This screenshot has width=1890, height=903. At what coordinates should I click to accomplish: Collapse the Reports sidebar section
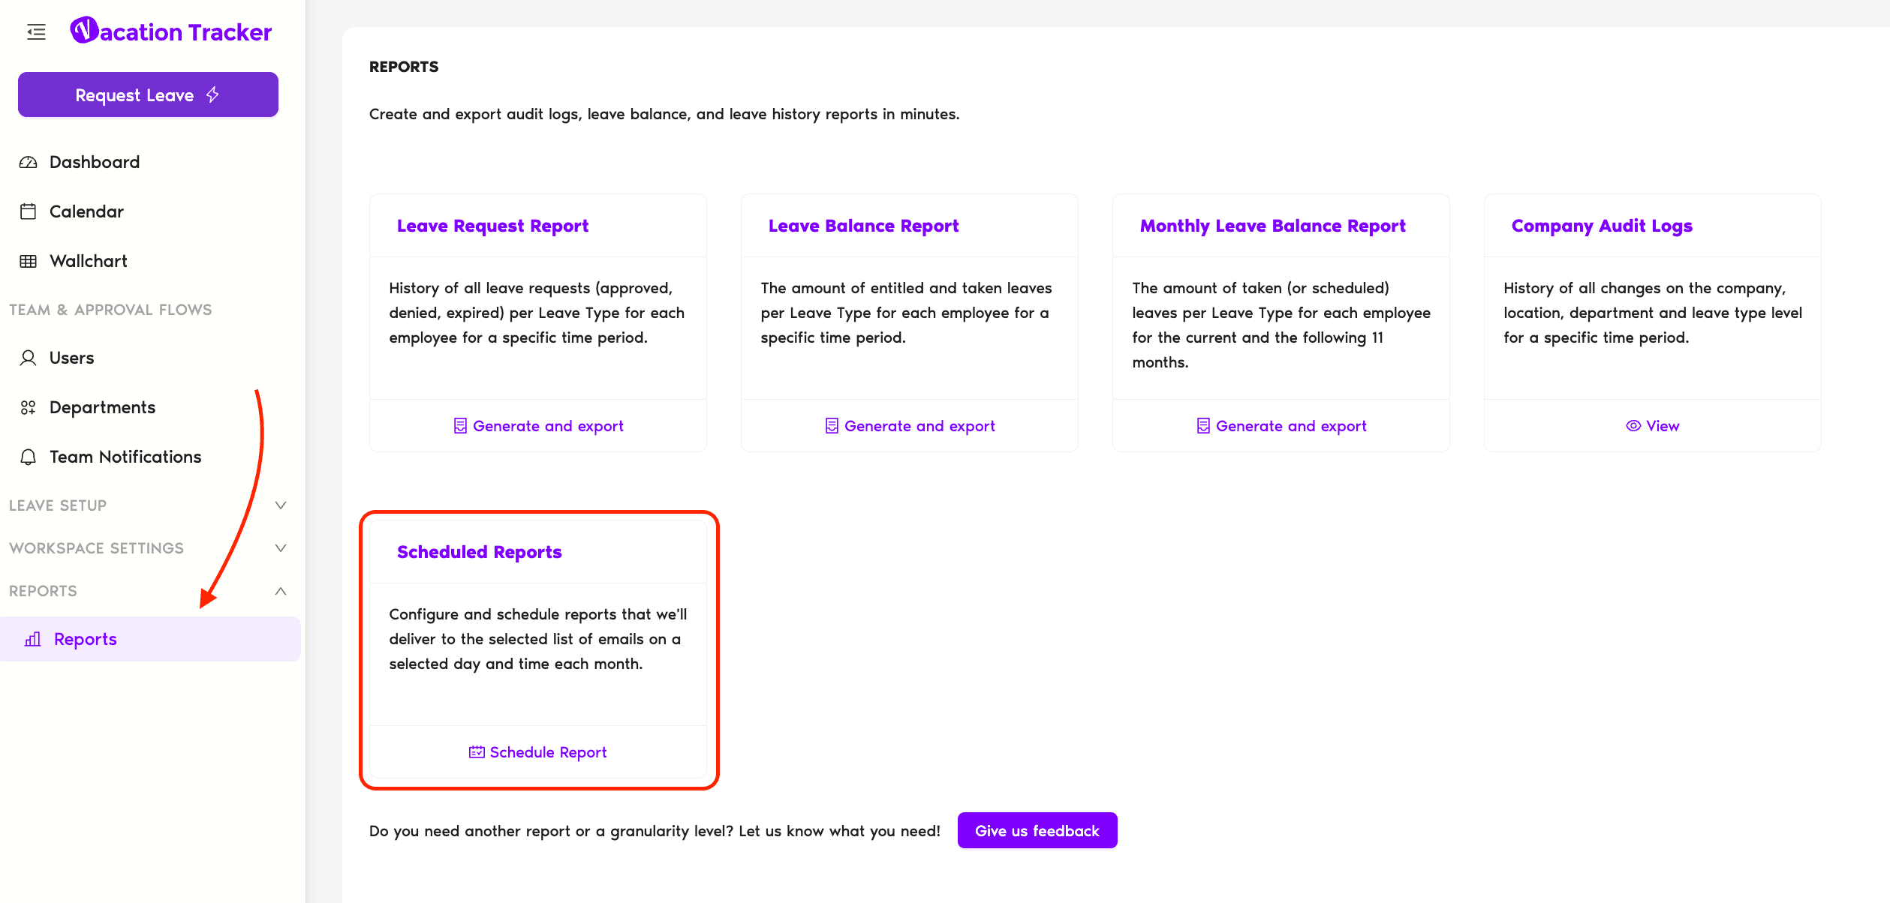(280, 591)
